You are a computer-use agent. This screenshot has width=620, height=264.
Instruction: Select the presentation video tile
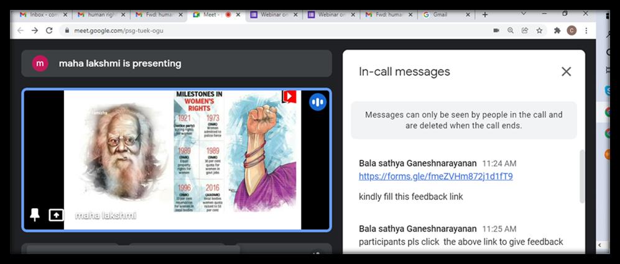tap(177, 160)
